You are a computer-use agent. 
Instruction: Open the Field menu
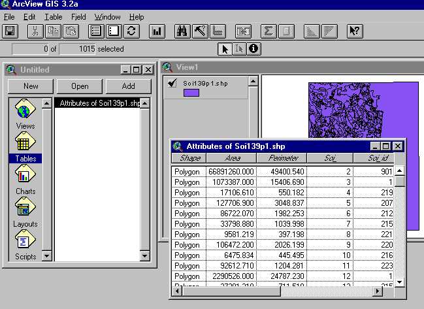(x=78, y=17)
